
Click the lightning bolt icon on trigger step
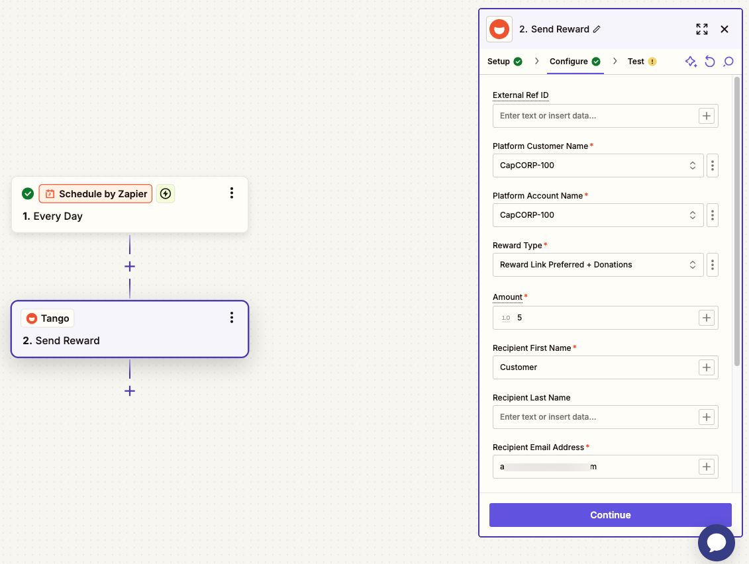click(x=166, y=193)
